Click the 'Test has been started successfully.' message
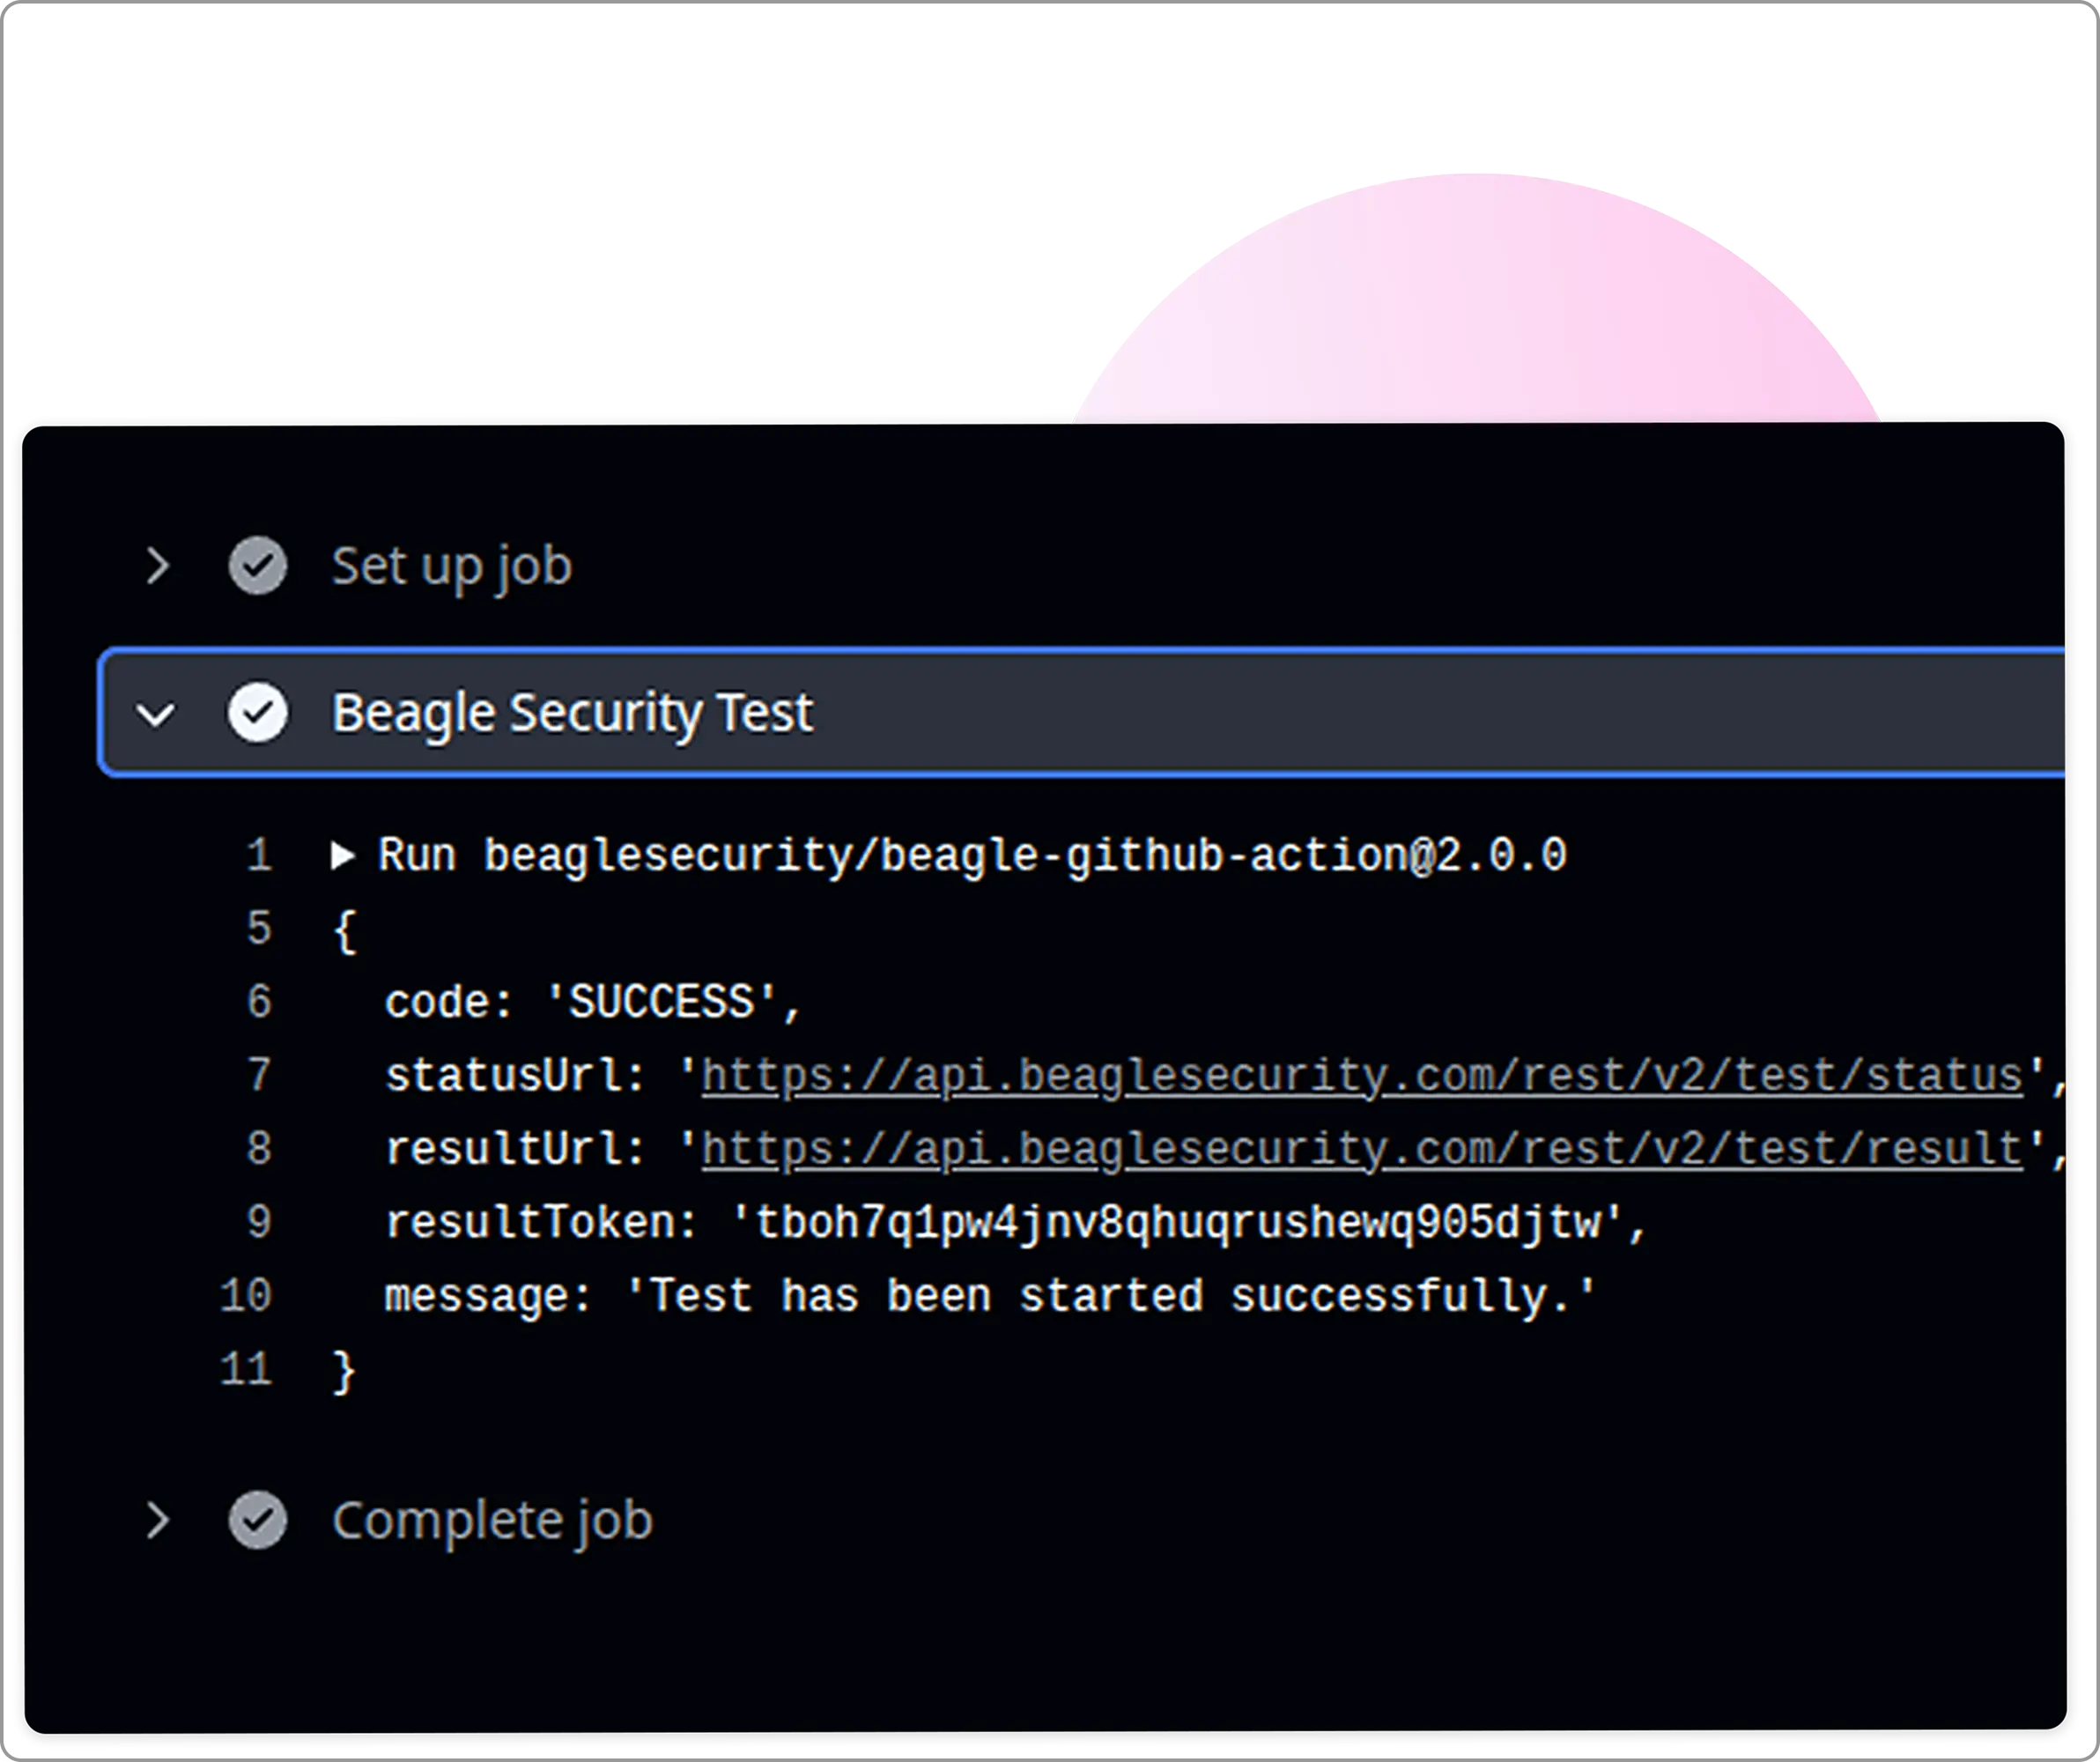Image resolution: width=2100 pixels, height=1762 pixels. tap(1111, 1297)
